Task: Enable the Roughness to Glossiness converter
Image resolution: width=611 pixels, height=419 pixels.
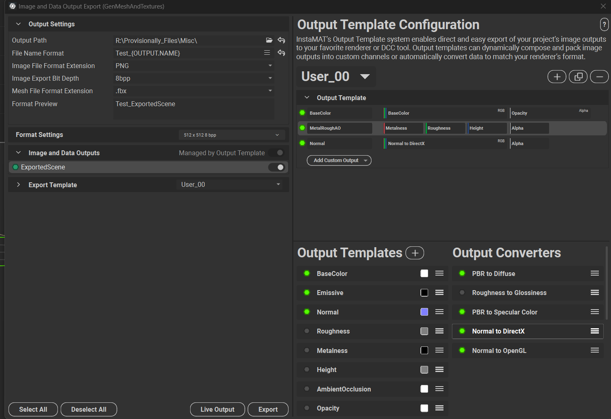Action: coord(462,293)
